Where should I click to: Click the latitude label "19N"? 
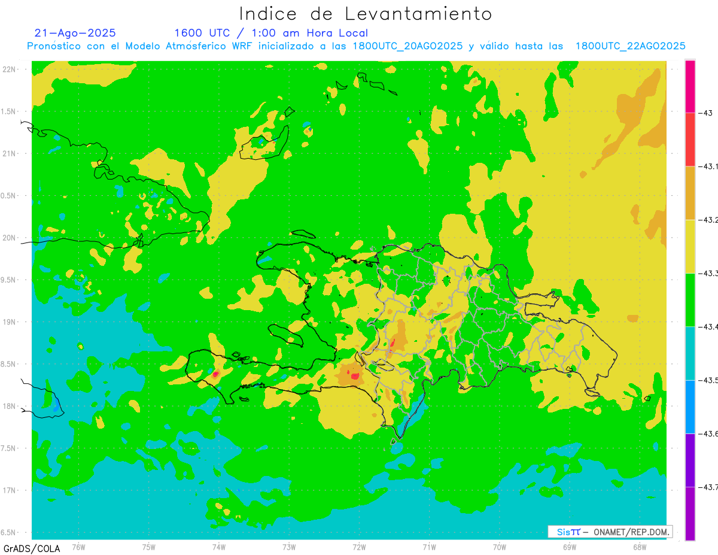pyautogui.click(x=9, y=322)
